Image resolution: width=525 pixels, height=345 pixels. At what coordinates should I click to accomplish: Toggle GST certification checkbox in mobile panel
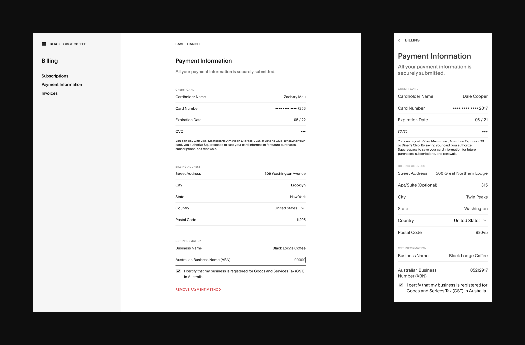pyautogui.click(x=401, y=285)
